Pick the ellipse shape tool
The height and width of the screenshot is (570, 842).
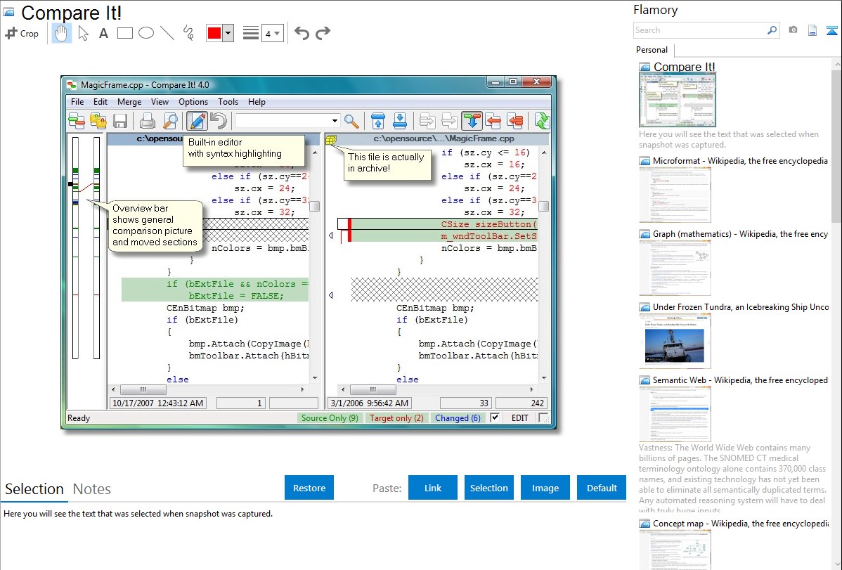[146, 33]
